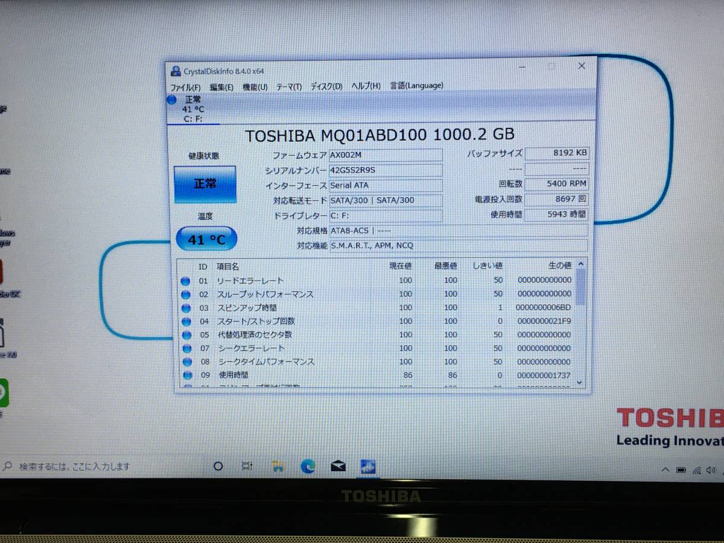Click the blue 正常 health status button

[205, 184]
